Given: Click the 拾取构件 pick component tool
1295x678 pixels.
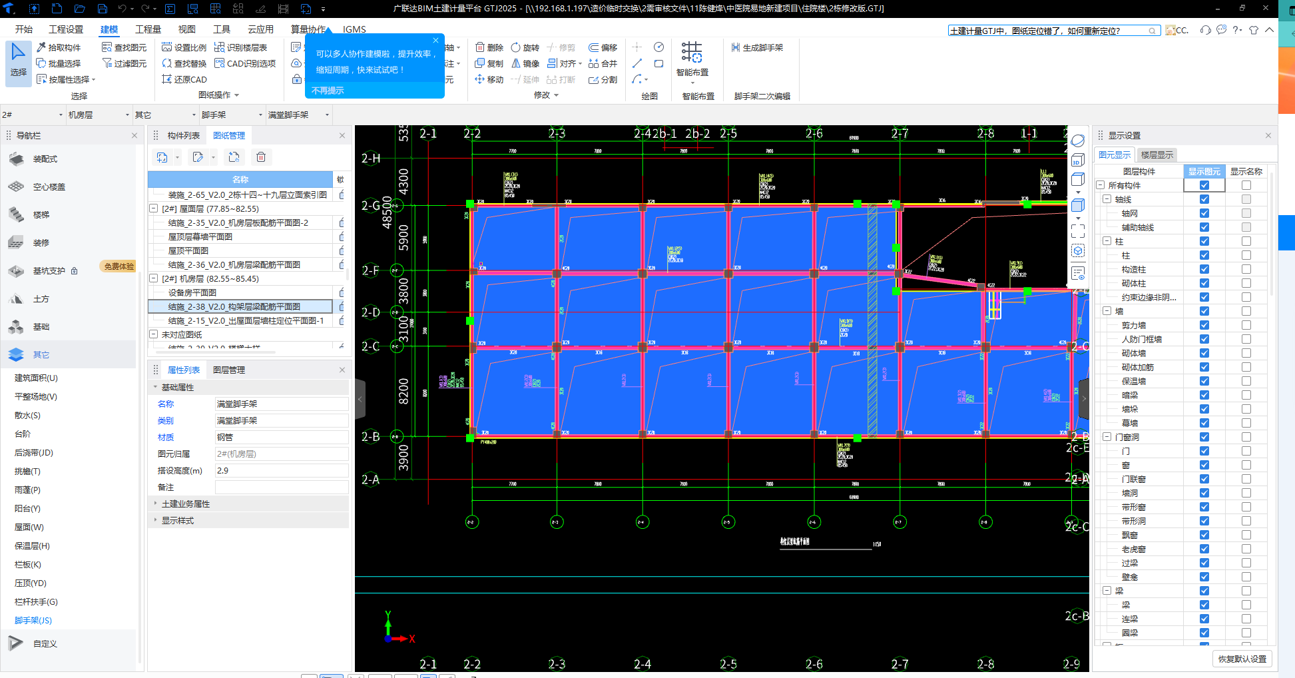Looking at the screenshot, I should [59, 47].
